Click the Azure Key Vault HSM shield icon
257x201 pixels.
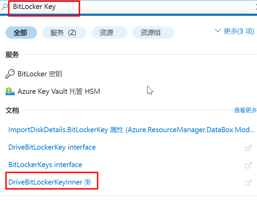[x=10, y=91]
